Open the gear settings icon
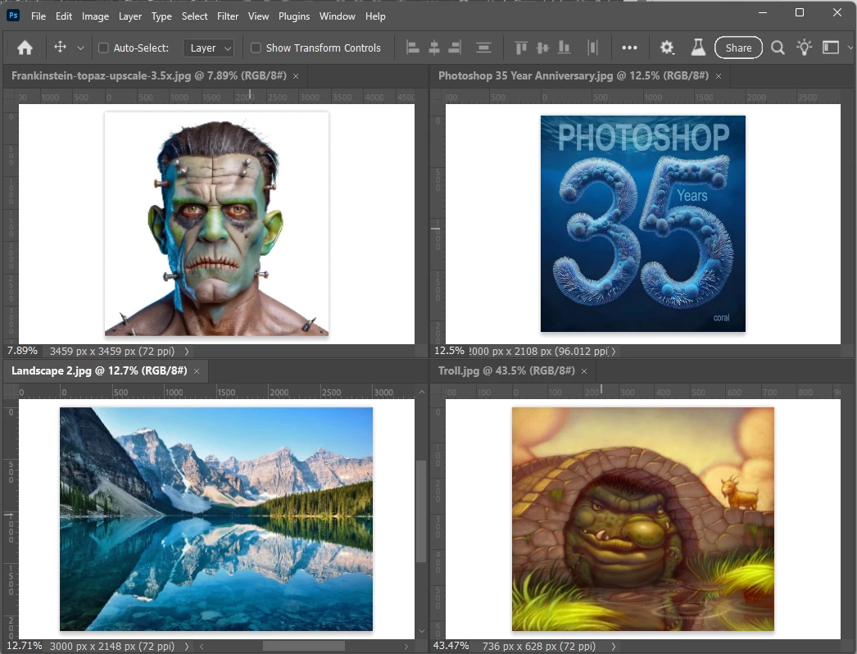Screen dimensions: 857x654 pyautogui.click(x=667, y=48)
